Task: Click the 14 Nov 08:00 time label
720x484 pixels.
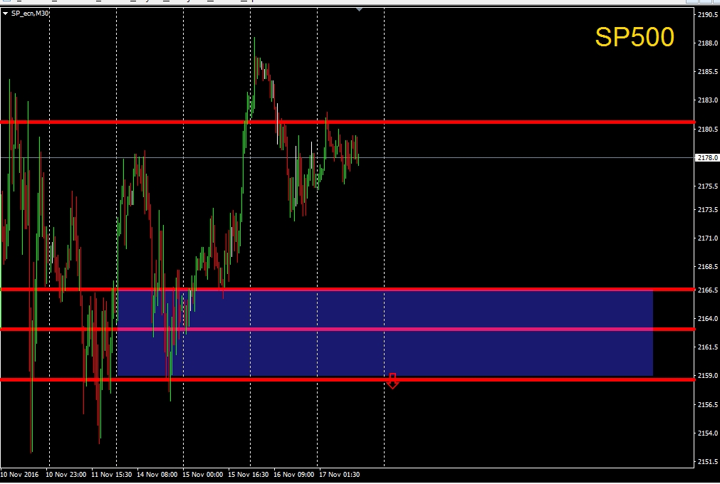Action: tap(157, 474)
